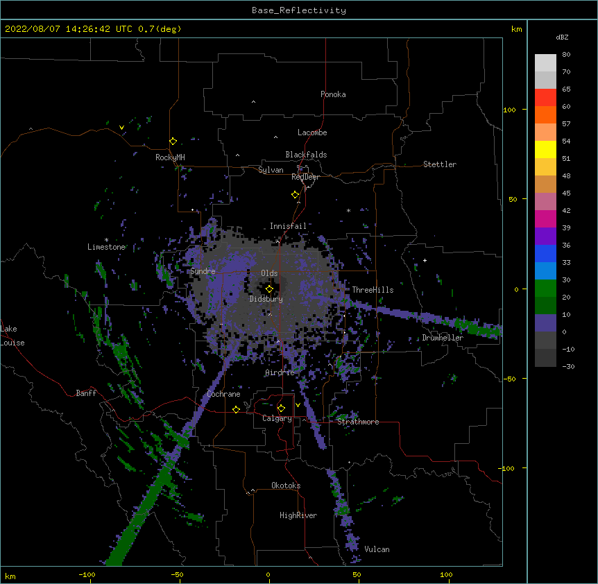
Task: Click the Stettler label
Action: click(440, 164)
